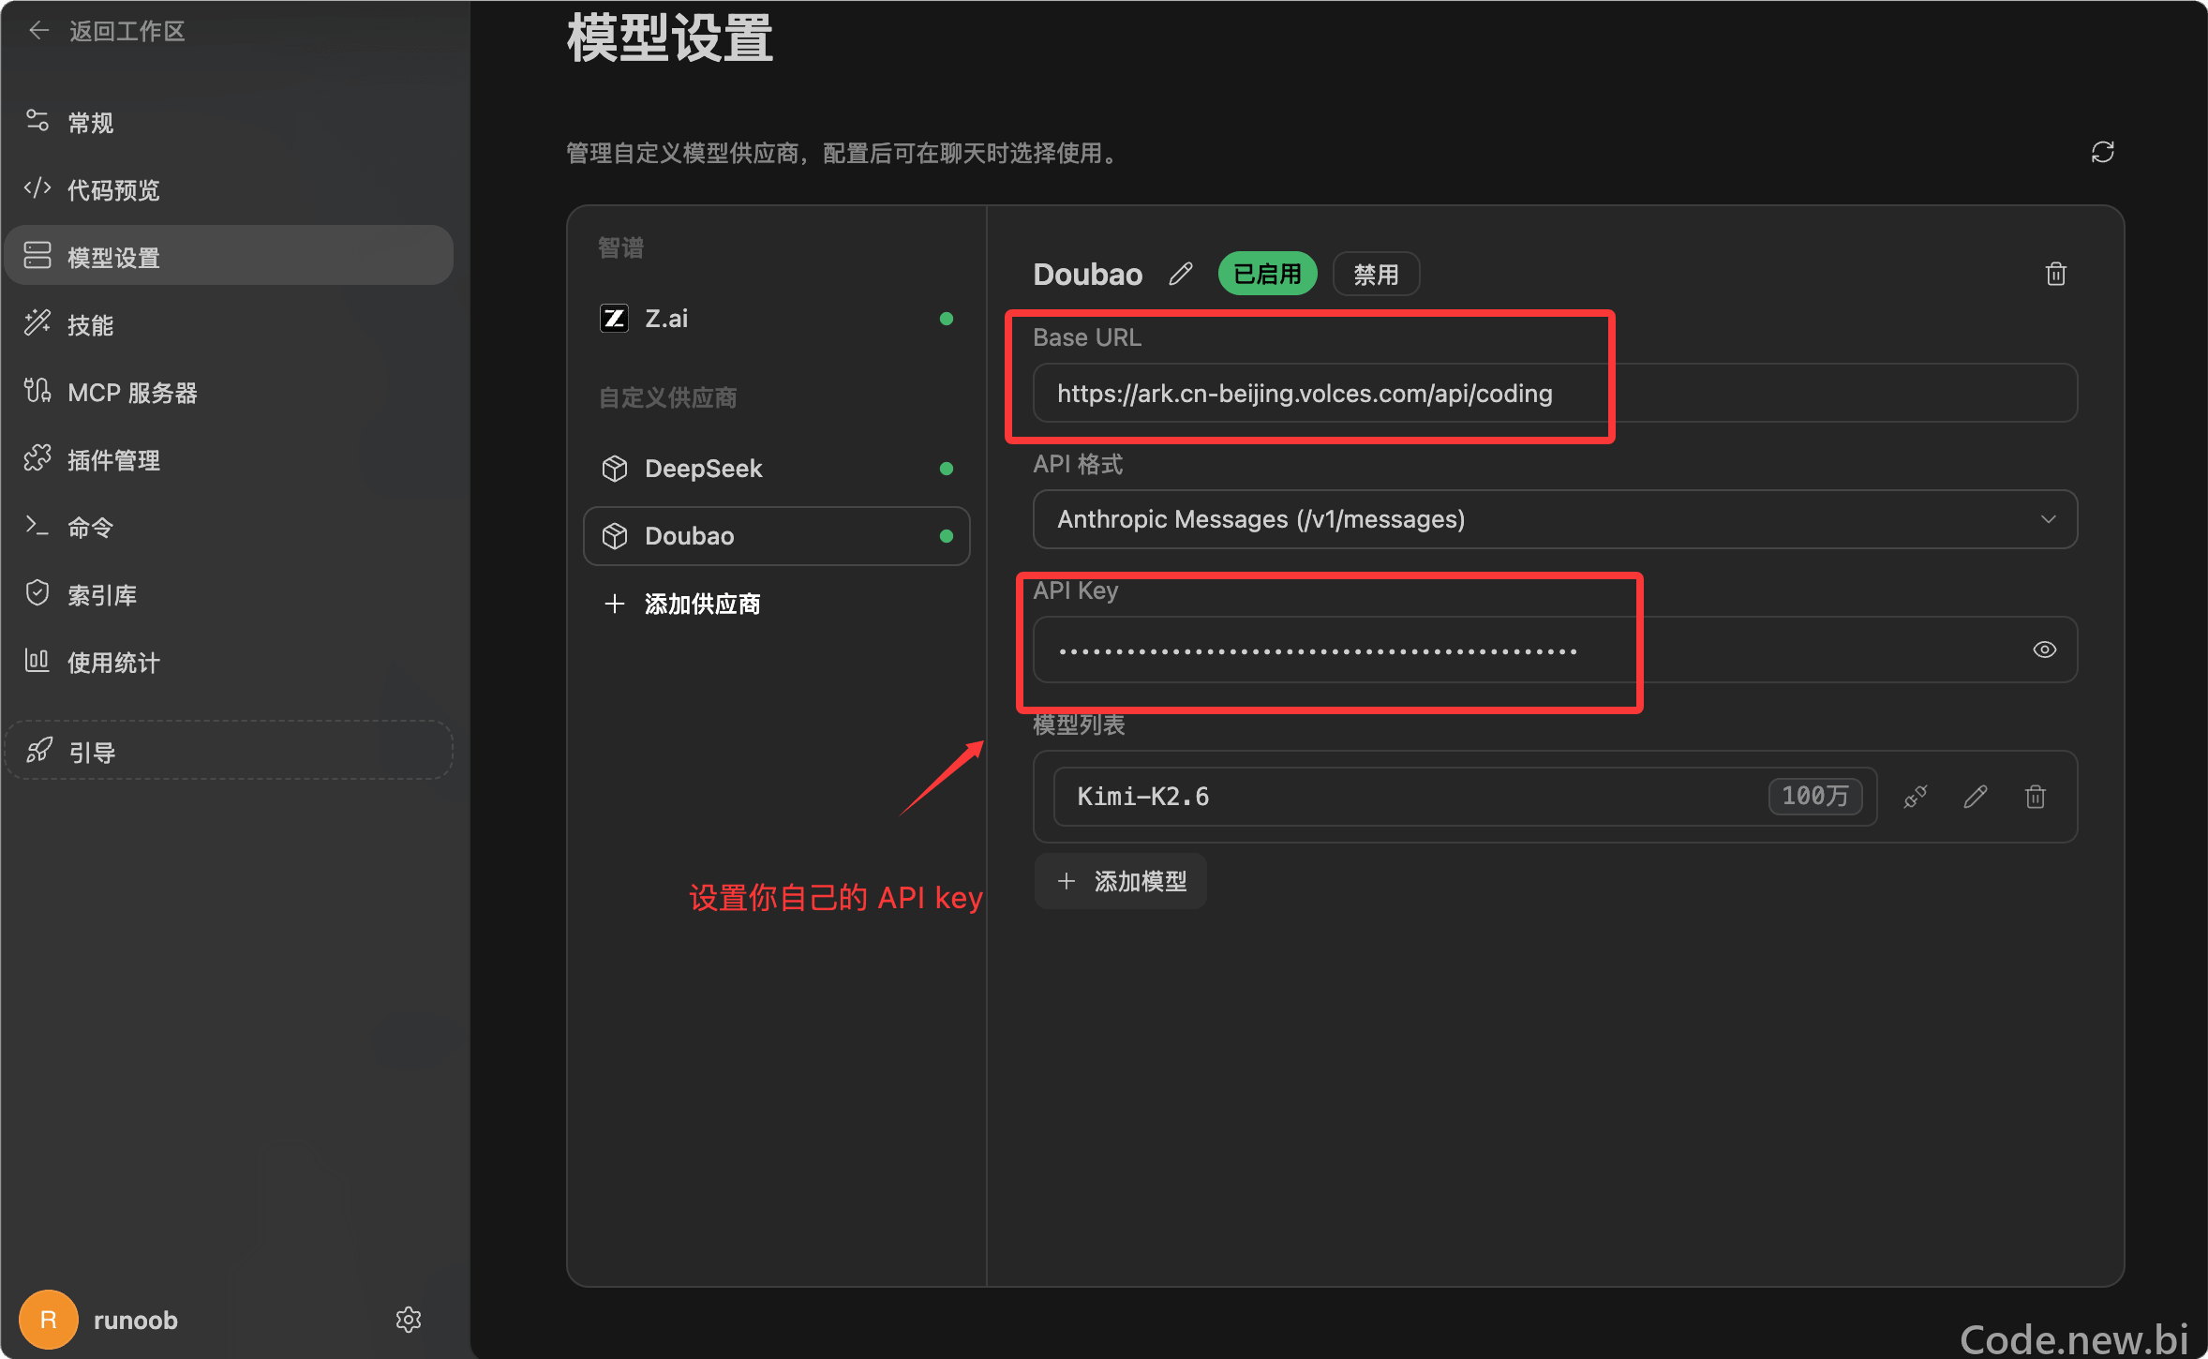Click the Z.ai logo icon

pos(614,319)
